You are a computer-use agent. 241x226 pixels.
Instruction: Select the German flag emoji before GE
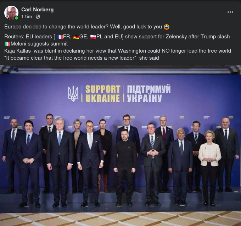click(x=76, y=37)
